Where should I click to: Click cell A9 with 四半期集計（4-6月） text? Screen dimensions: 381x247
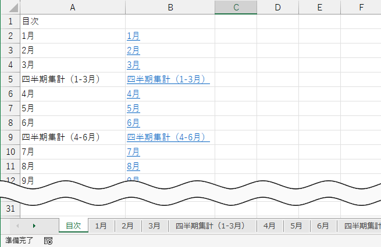point(73,137)
